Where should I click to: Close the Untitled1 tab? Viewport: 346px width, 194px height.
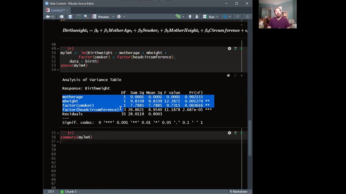[67, 10]
